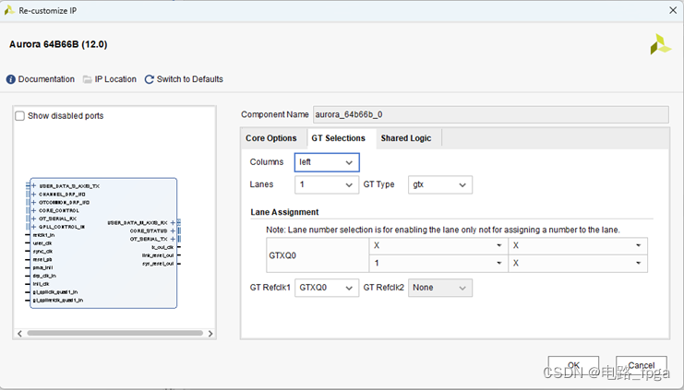Expand the GT_SERIAL_RX plus icon
This screenshot has width=684, height=390.
tap(33, 219)
